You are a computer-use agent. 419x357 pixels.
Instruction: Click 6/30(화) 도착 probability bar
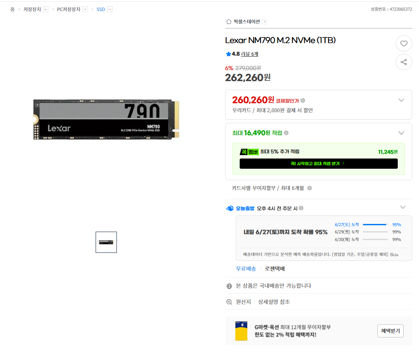click(x=375, y=239)
